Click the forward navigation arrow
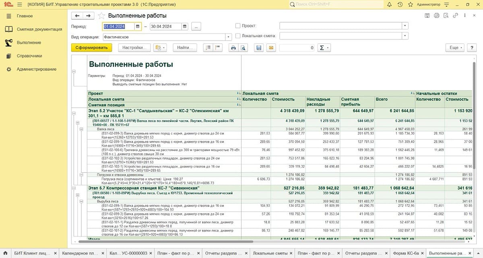 (x=89, y=16)
